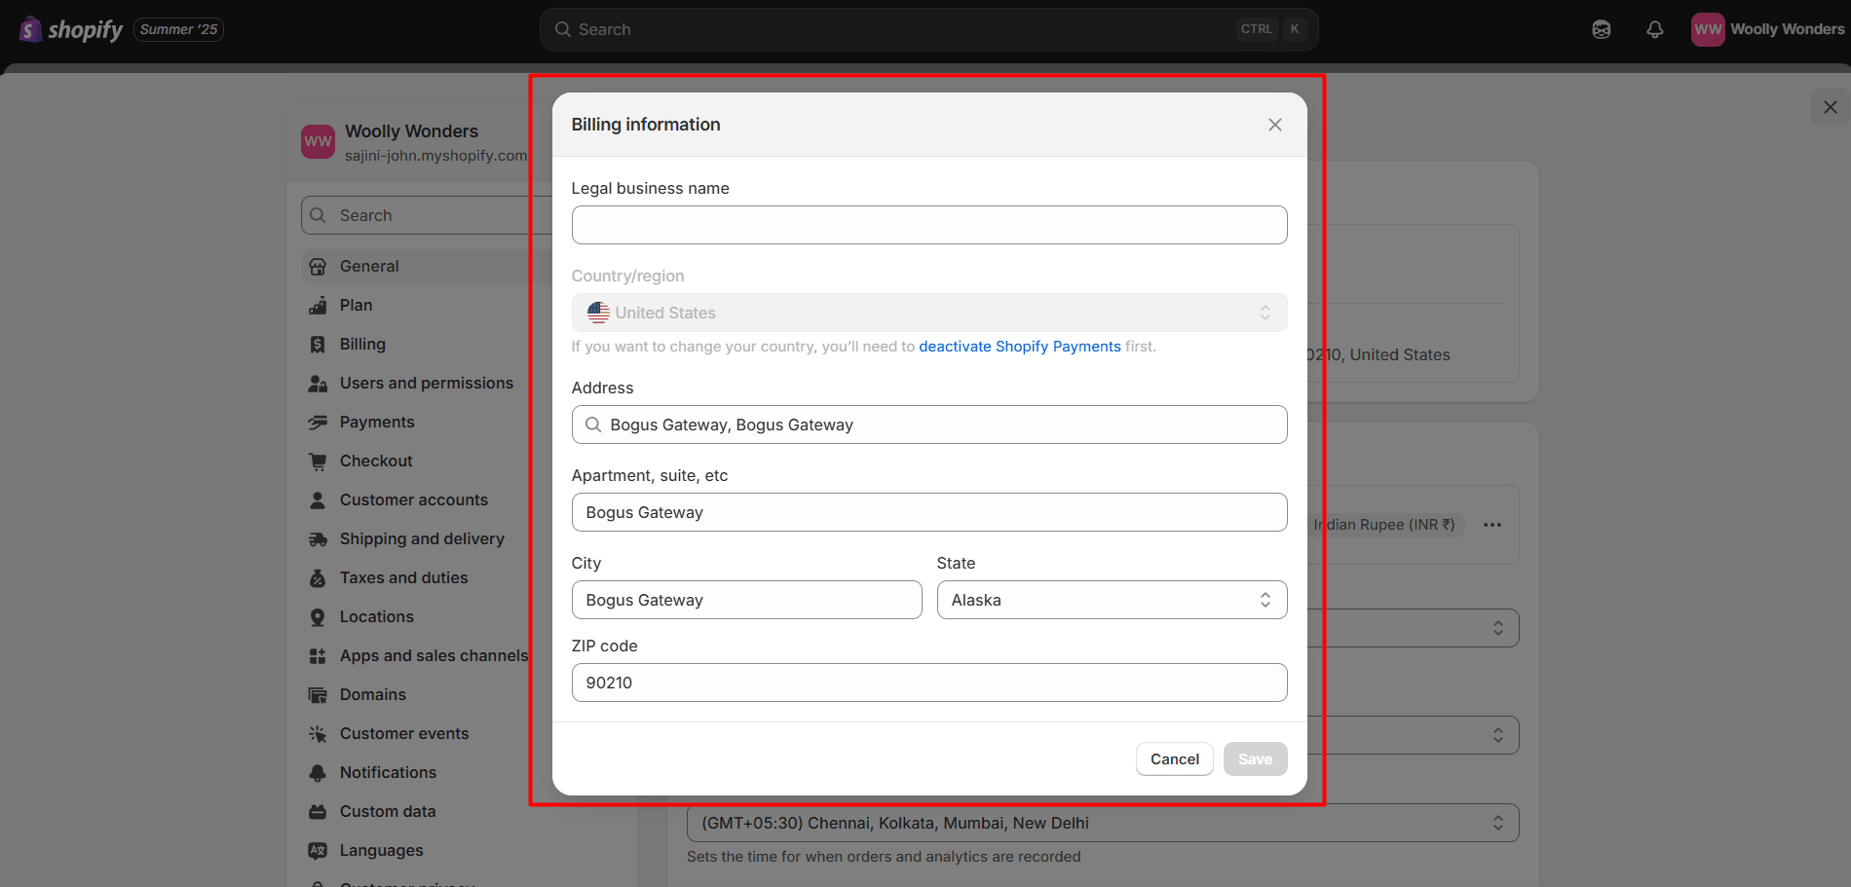The width and height of the screenshot is (1851, 887).
Task: Click the Apps and sales channels icon
Action: 318,656
